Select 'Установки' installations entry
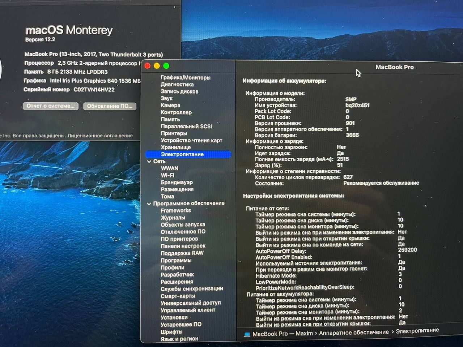The height and width of the screenshot is (347, 463). coord(174,317)
